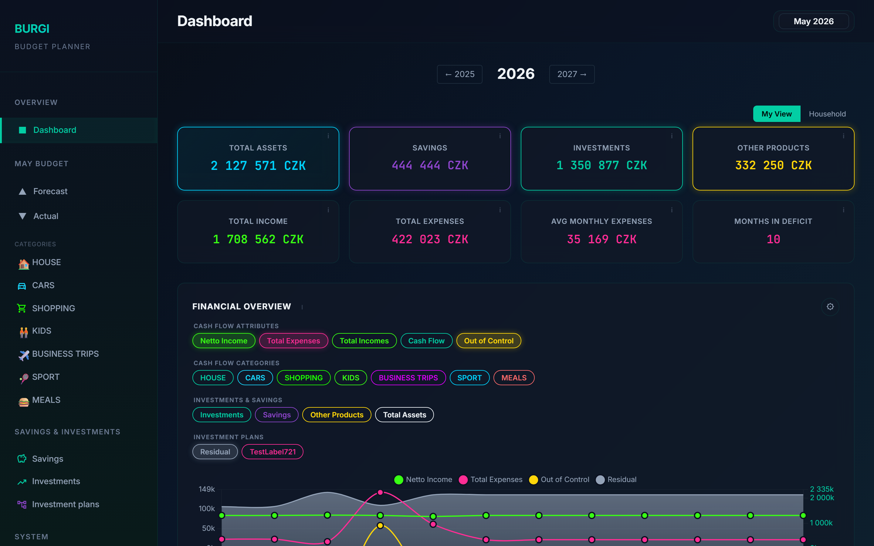Click Out of Control yellow chart point

(x=380, y=525)
